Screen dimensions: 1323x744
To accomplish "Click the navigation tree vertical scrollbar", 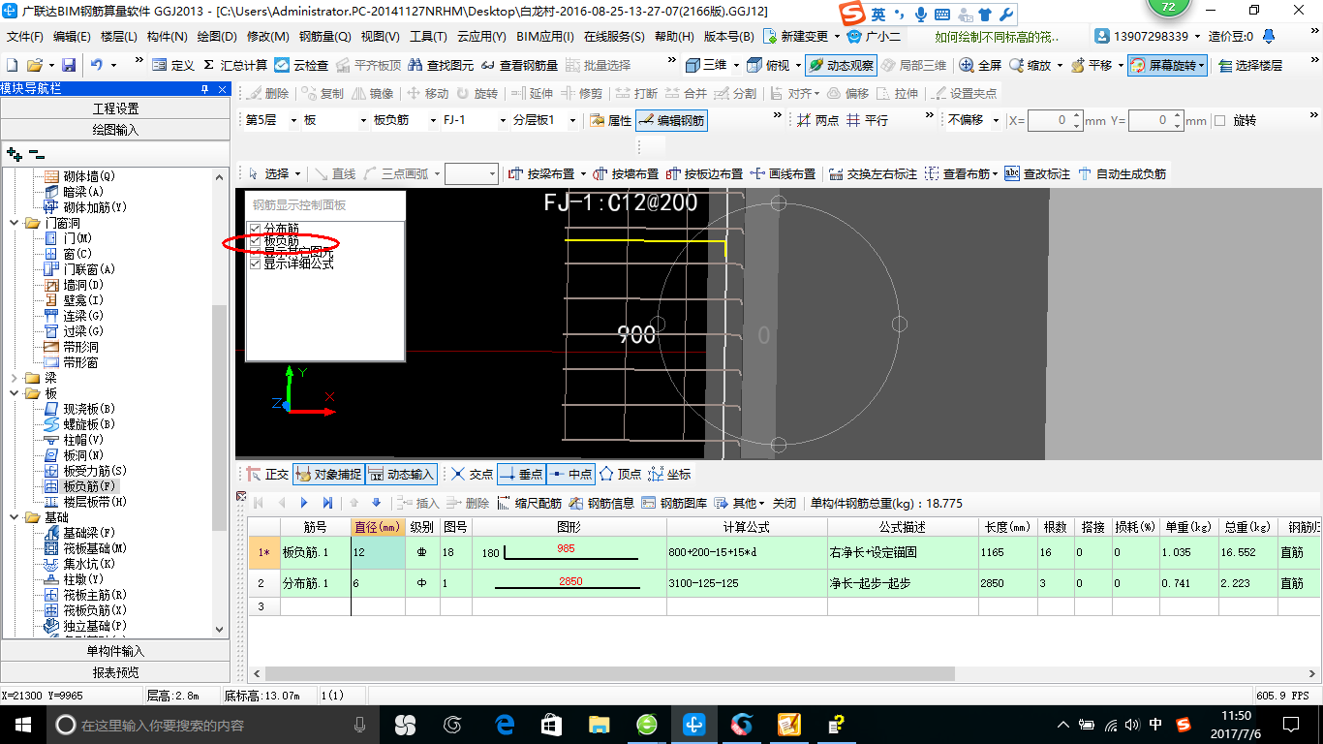I will pos(220,418).
